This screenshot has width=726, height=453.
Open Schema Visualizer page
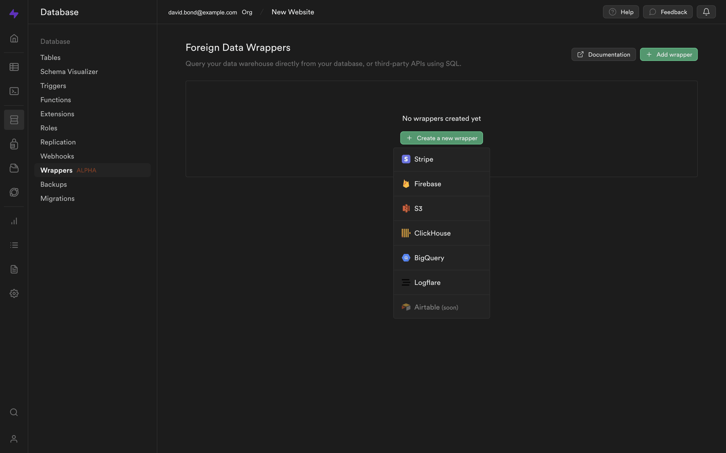[x=69, y=71]
